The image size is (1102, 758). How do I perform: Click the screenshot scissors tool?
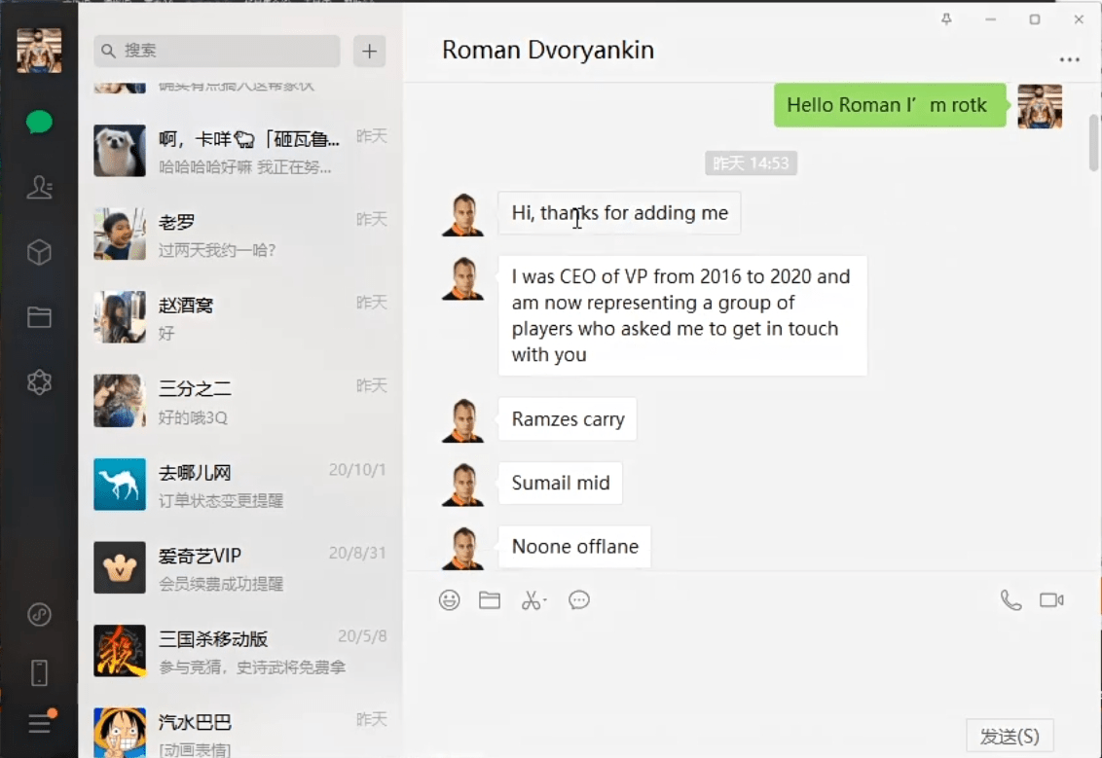coord(533,600)
